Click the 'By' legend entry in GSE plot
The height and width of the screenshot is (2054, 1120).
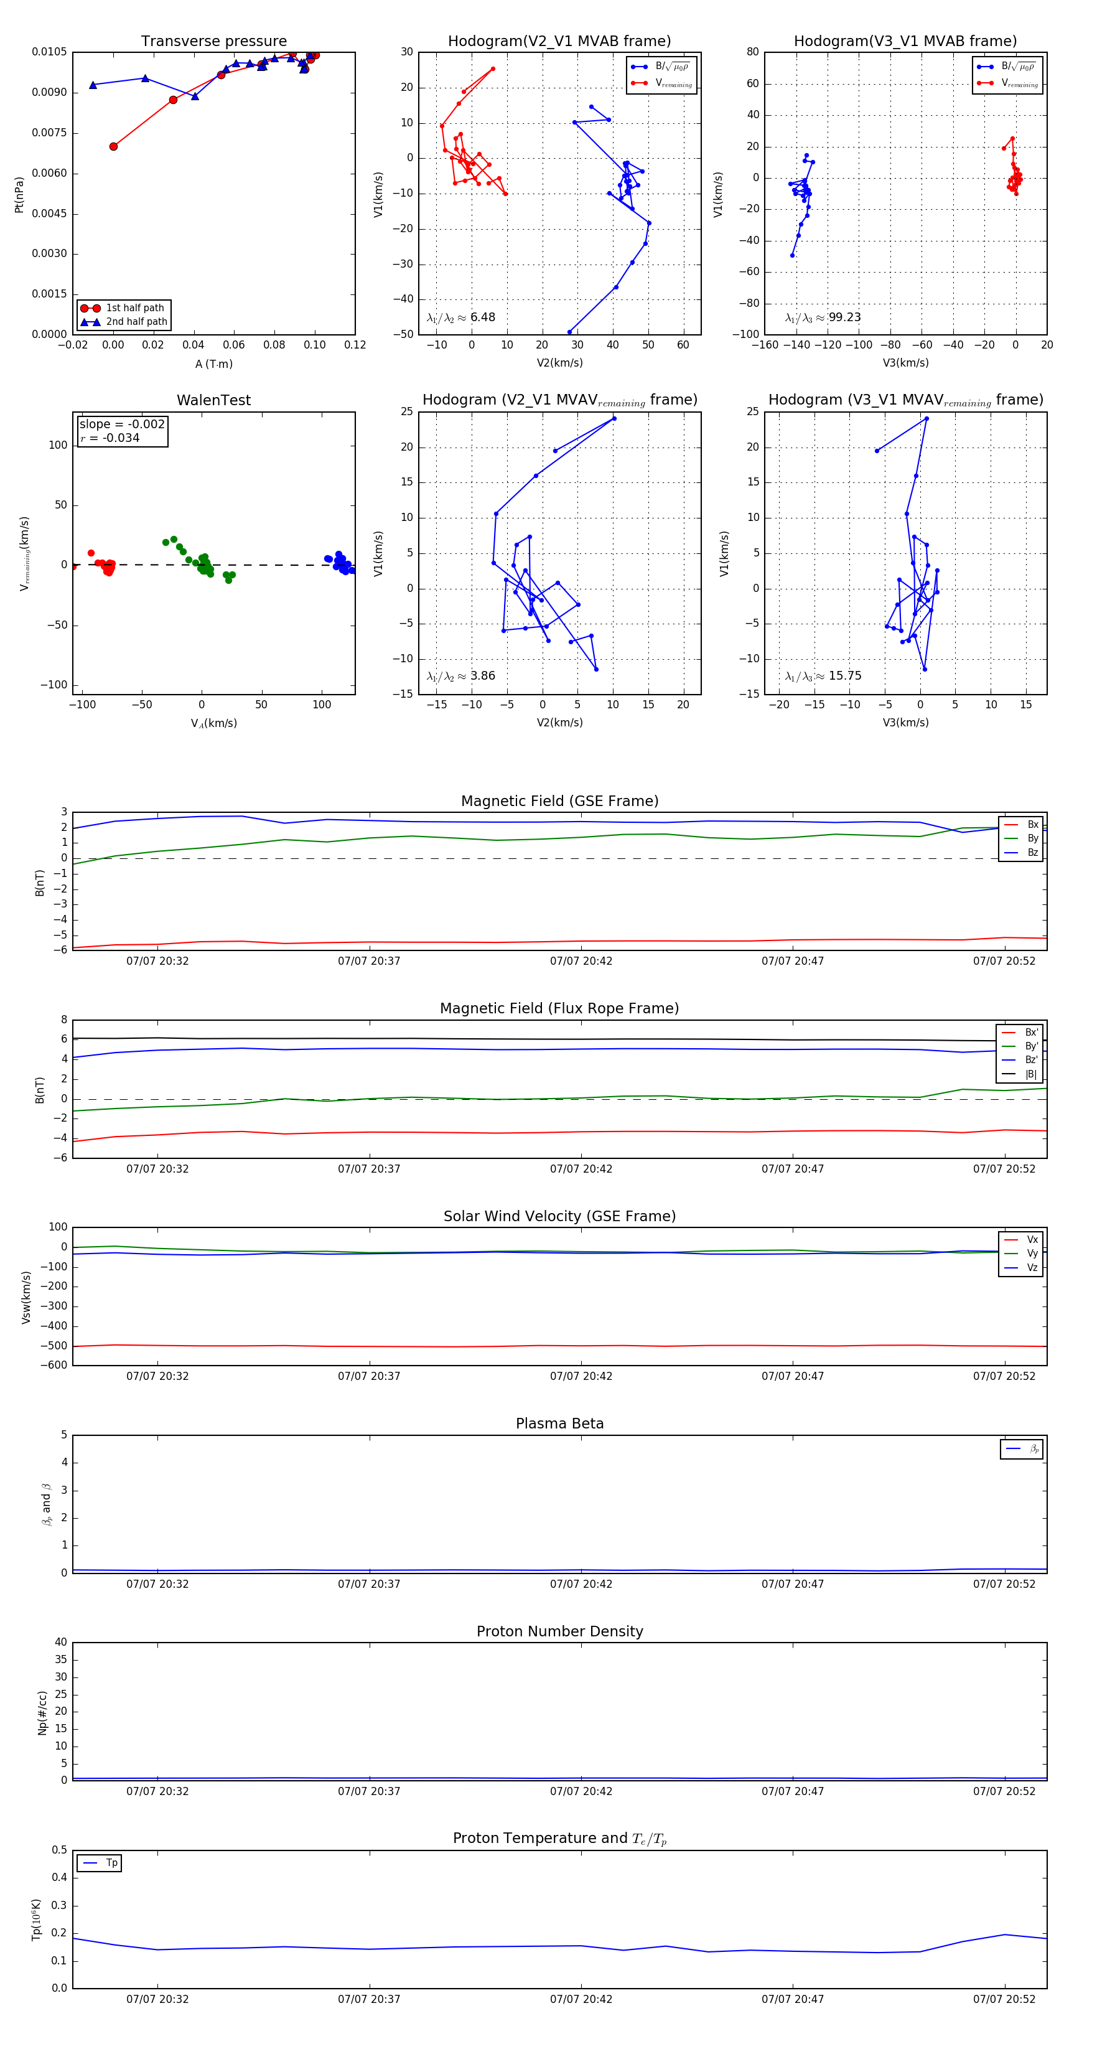[x=1021, y=838]
